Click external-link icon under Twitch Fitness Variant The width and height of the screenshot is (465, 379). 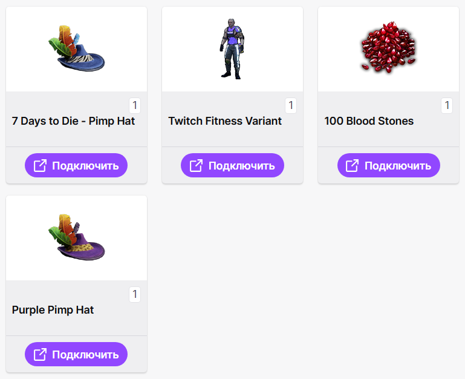point(196,166)
